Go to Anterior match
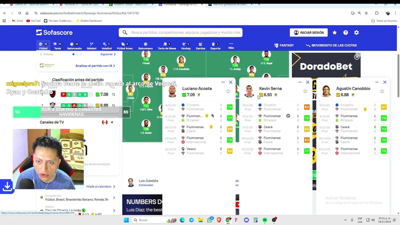 click(47, 54)
